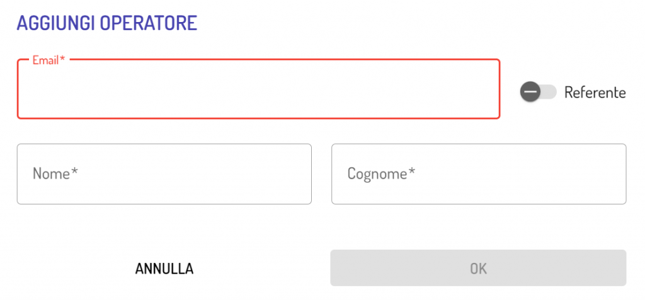Toggle the Referente switch
The width and height of the screenshot is (645, 300).
point(538,92)
